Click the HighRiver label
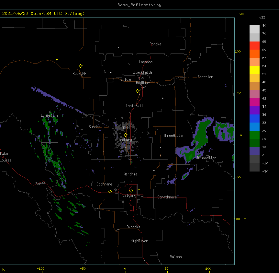 point(139,241)
